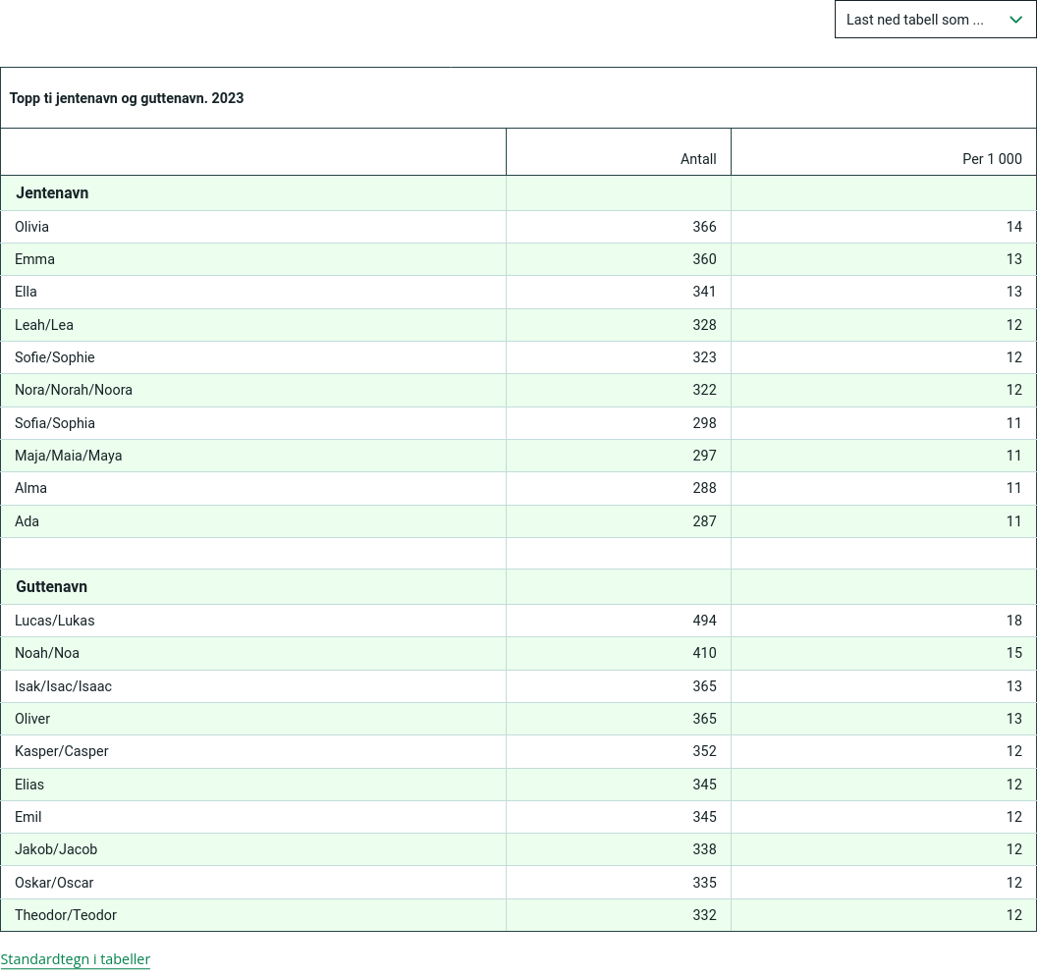This screenshot has width=1037, height=977.
Task: Click the name 'Alma'
Action: point(31,488)
